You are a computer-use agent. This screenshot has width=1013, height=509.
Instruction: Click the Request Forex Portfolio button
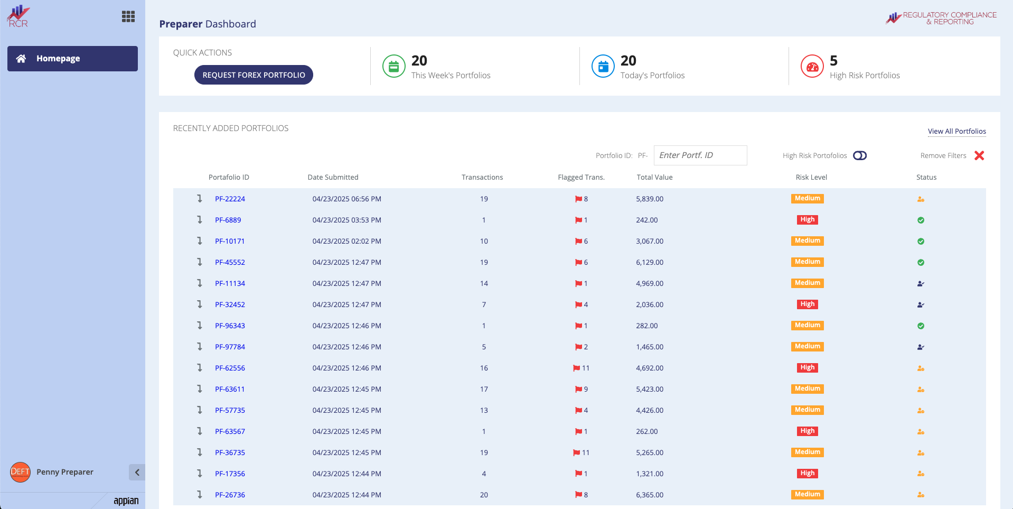pyautogui.click(x=254, y=75)
